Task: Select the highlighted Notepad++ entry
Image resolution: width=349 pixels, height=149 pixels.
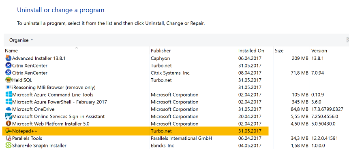Action: click(x=25, y=131)
